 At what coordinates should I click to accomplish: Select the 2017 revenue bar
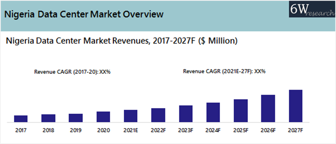(21, 119)
